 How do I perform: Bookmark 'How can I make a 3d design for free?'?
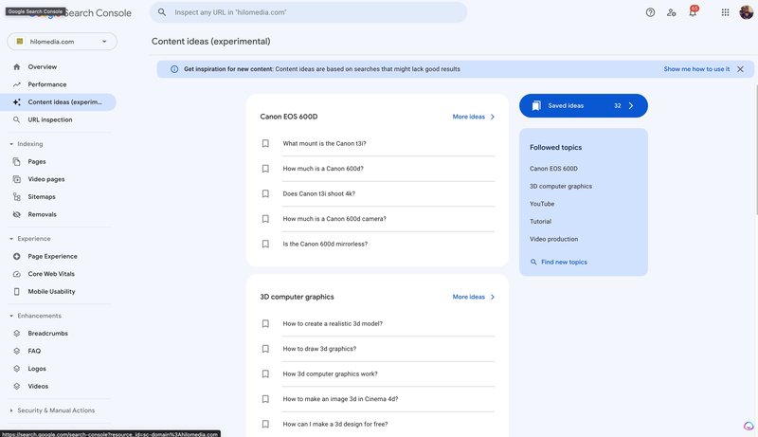[x=265, y=425]
